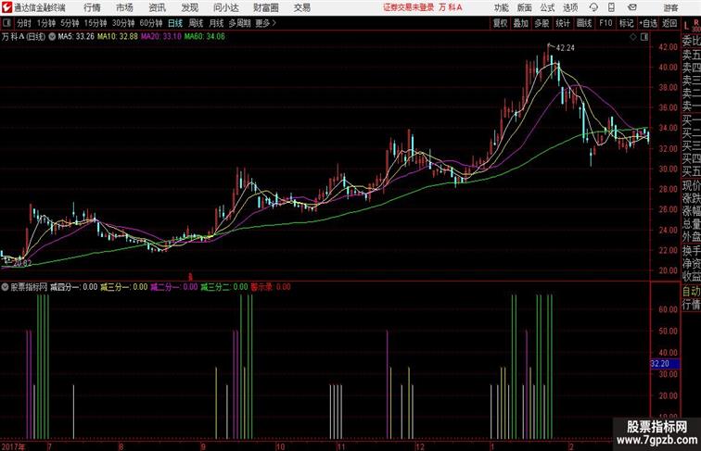Image resolution: width=701 pixels, height=451 pixels.
Task: Open the 市场 menu
Action: 124,7
